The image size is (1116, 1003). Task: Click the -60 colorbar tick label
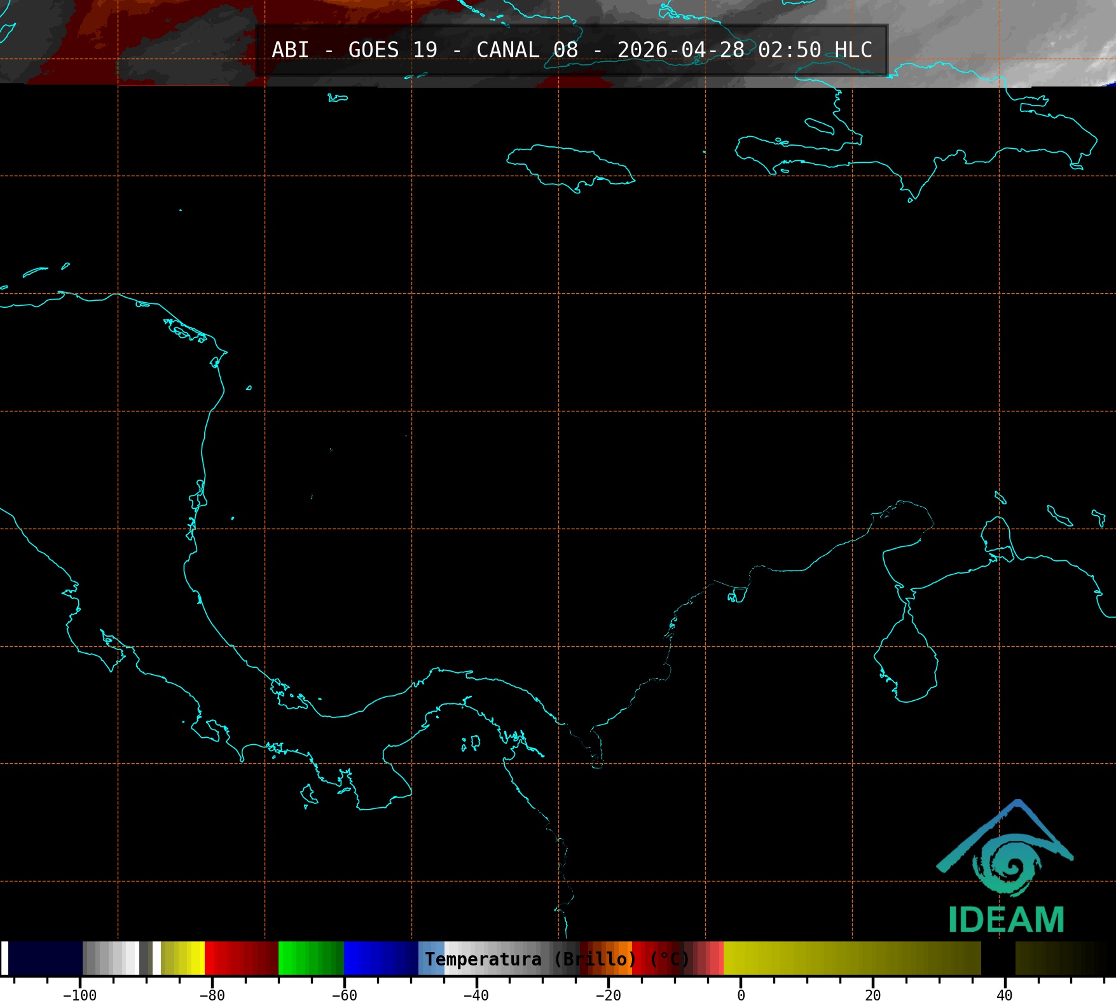pyautogui.click(x=344, y=995)
